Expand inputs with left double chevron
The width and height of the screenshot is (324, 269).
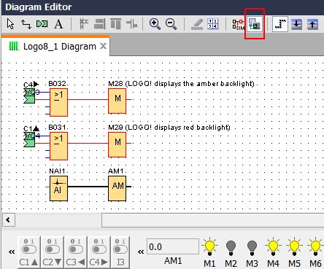12,252
